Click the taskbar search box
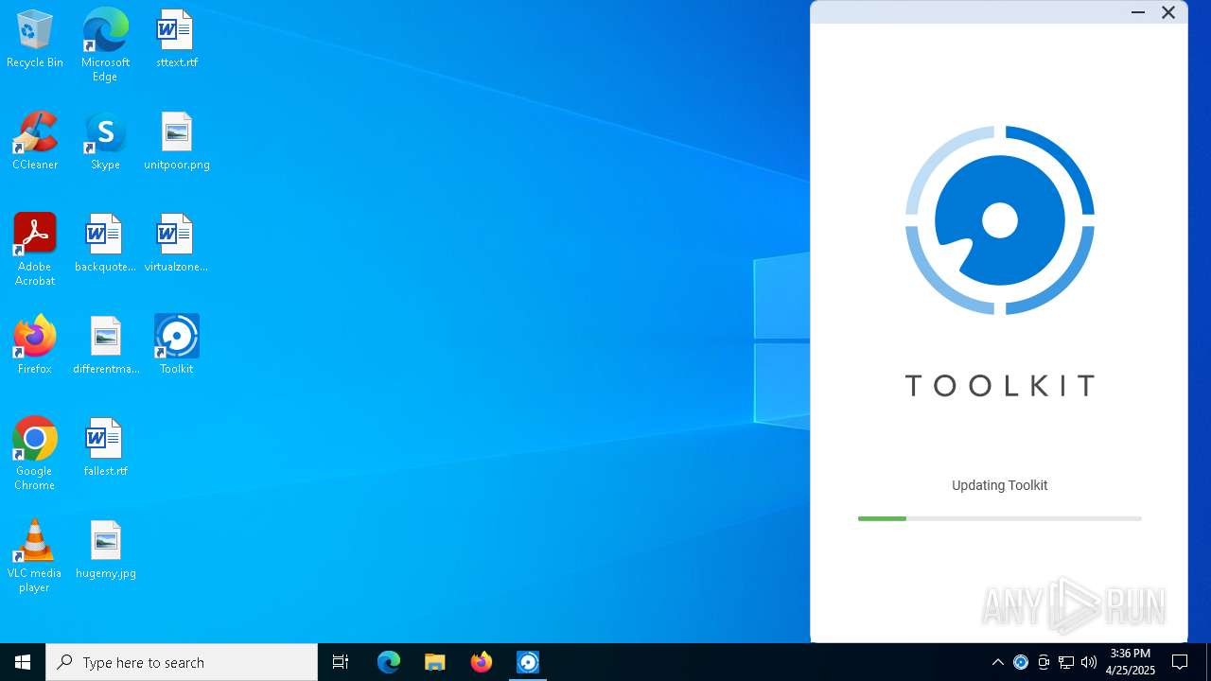 click(x=182, y=662)
